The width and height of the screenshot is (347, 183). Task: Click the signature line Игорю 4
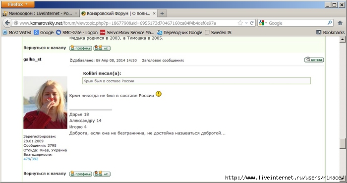click(78, 127)
